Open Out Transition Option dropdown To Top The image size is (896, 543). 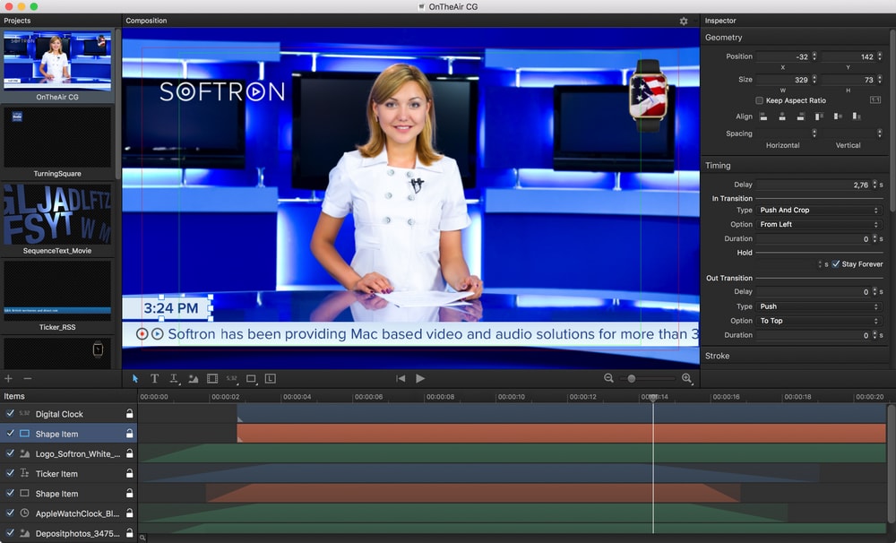818,321
